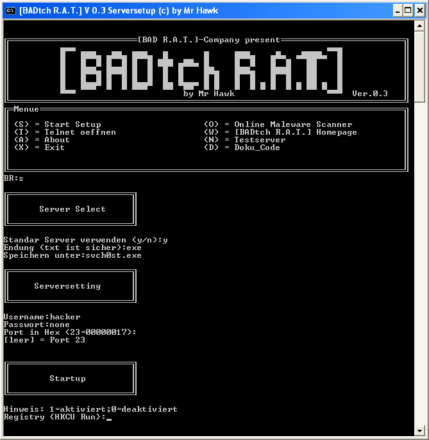Minimize the BADtch R.A.T. console window

point(397,10)
